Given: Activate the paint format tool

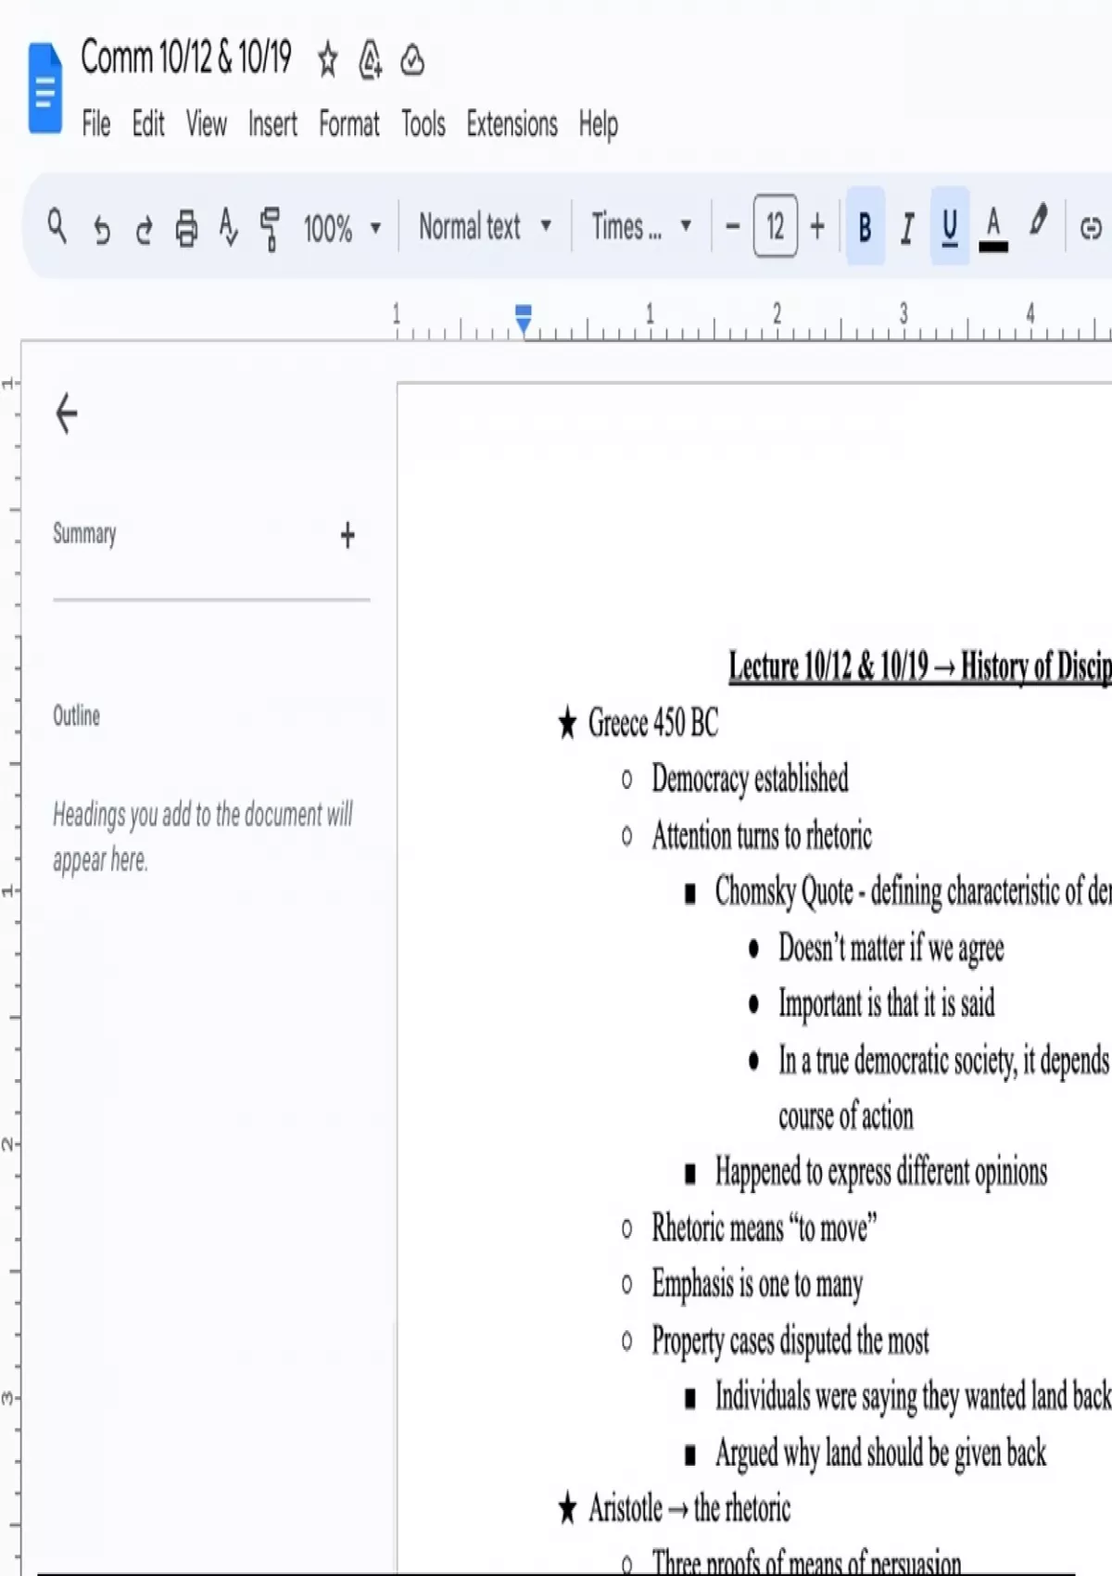Looking at the screenshot, I should 270,228.
